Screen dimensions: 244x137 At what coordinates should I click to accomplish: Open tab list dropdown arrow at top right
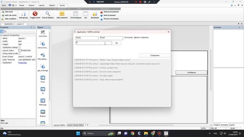[239, 24]
